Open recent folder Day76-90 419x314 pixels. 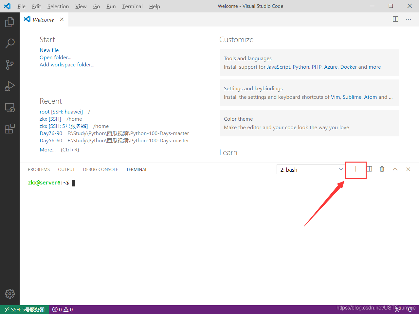tap(51, 133)
